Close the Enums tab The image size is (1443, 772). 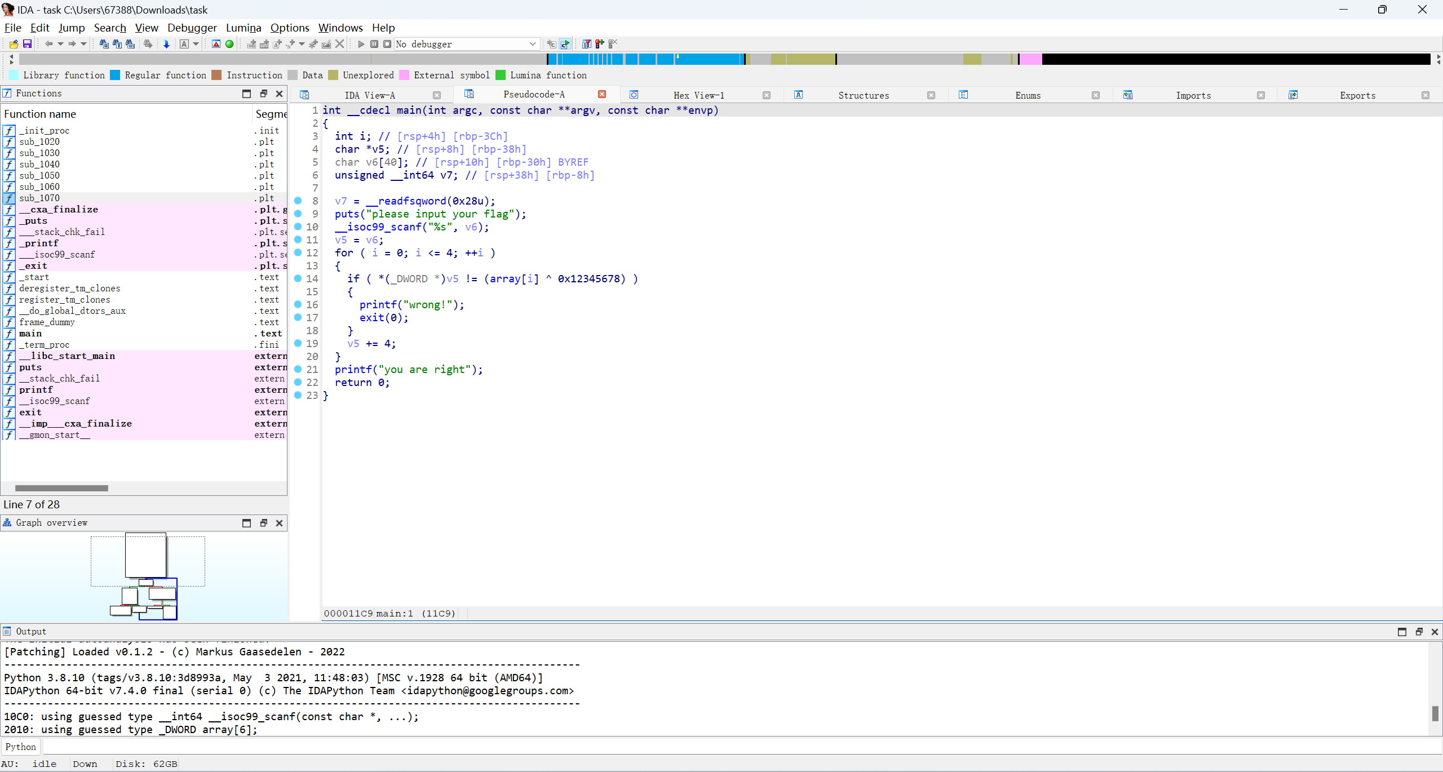pyautogui.click(x=1096, y=95)
